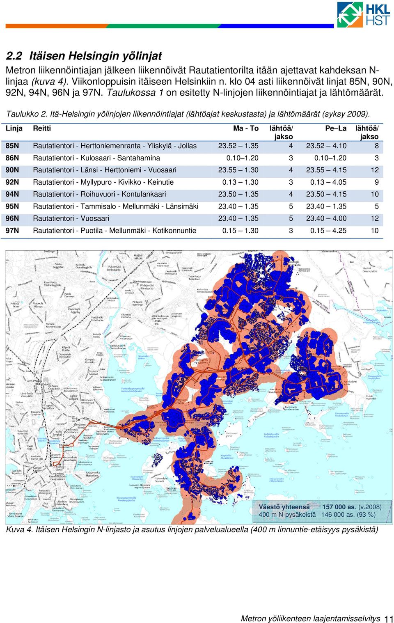Click the figure caption starting "Kuva 4."
This screenshot has height=623, width=394.
click(x=192, y=529)
